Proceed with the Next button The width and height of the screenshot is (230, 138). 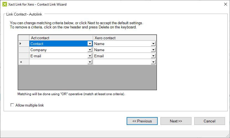pyautogui.click(x=176, y=121)
